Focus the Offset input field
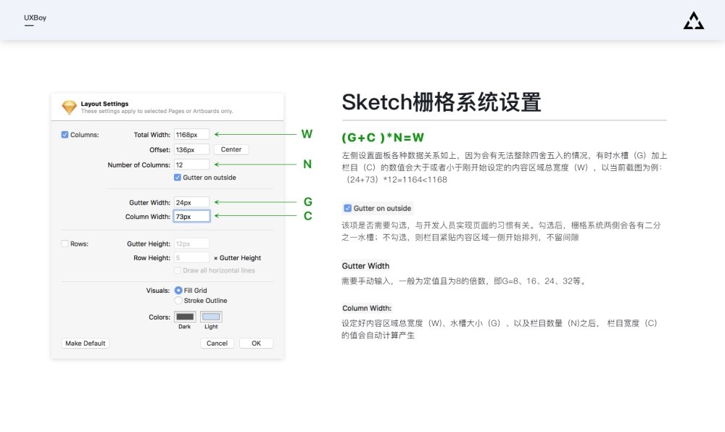 tap(191, 149)
